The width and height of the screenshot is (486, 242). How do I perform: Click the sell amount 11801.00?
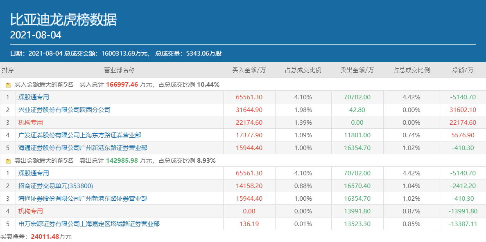click(357, 135)
